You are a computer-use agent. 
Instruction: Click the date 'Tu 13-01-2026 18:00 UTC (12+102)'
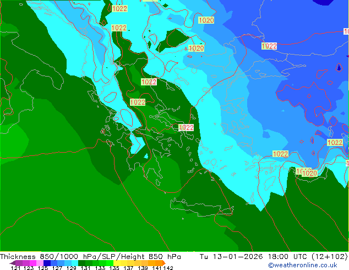coord(274,257)
